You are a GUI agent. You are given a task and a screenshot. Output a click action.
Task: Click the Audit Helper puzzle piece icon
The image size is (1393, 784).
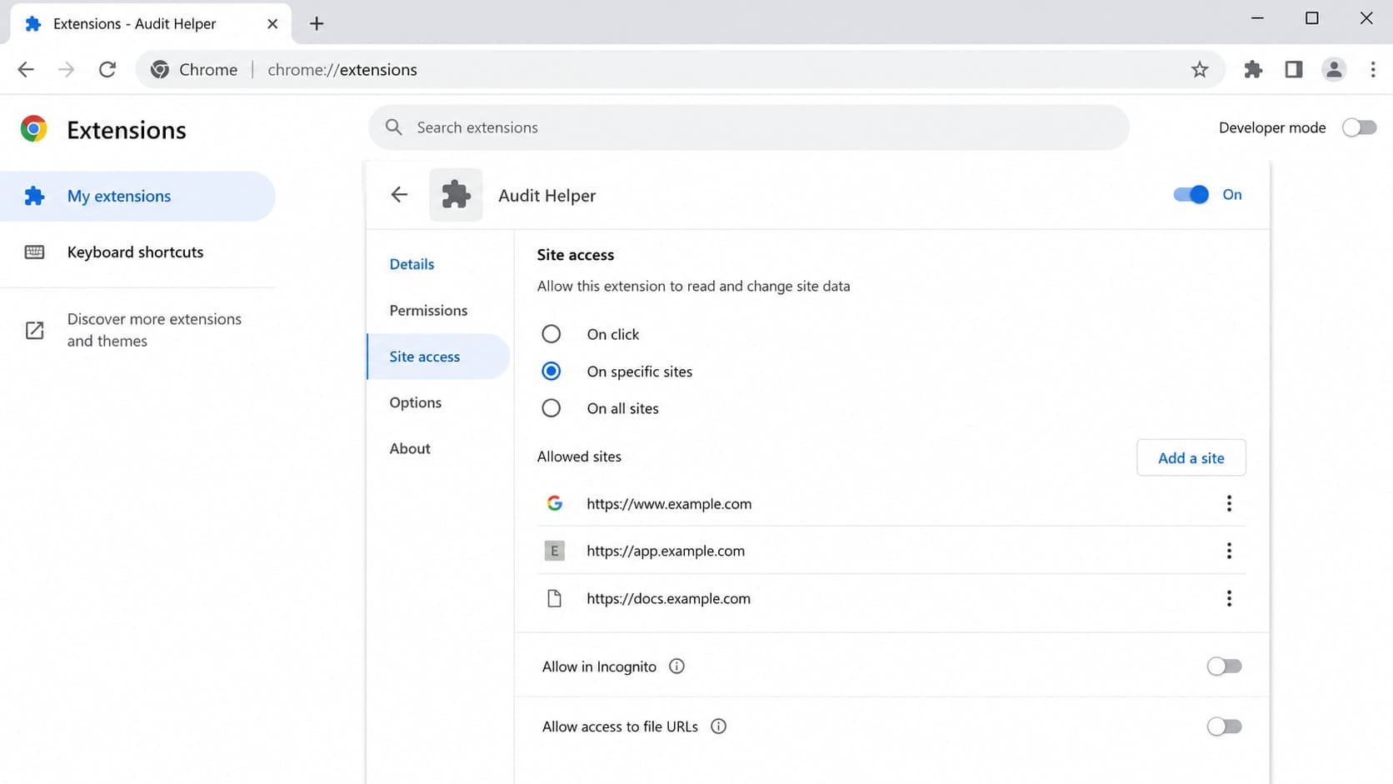click(456, 195)
